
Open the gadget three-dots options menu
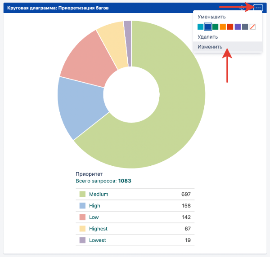pos(258,8)
